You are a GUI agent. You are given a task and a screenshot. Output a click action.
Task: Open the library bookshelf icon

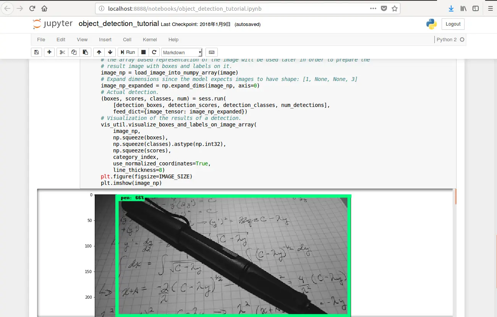[463, 8]
